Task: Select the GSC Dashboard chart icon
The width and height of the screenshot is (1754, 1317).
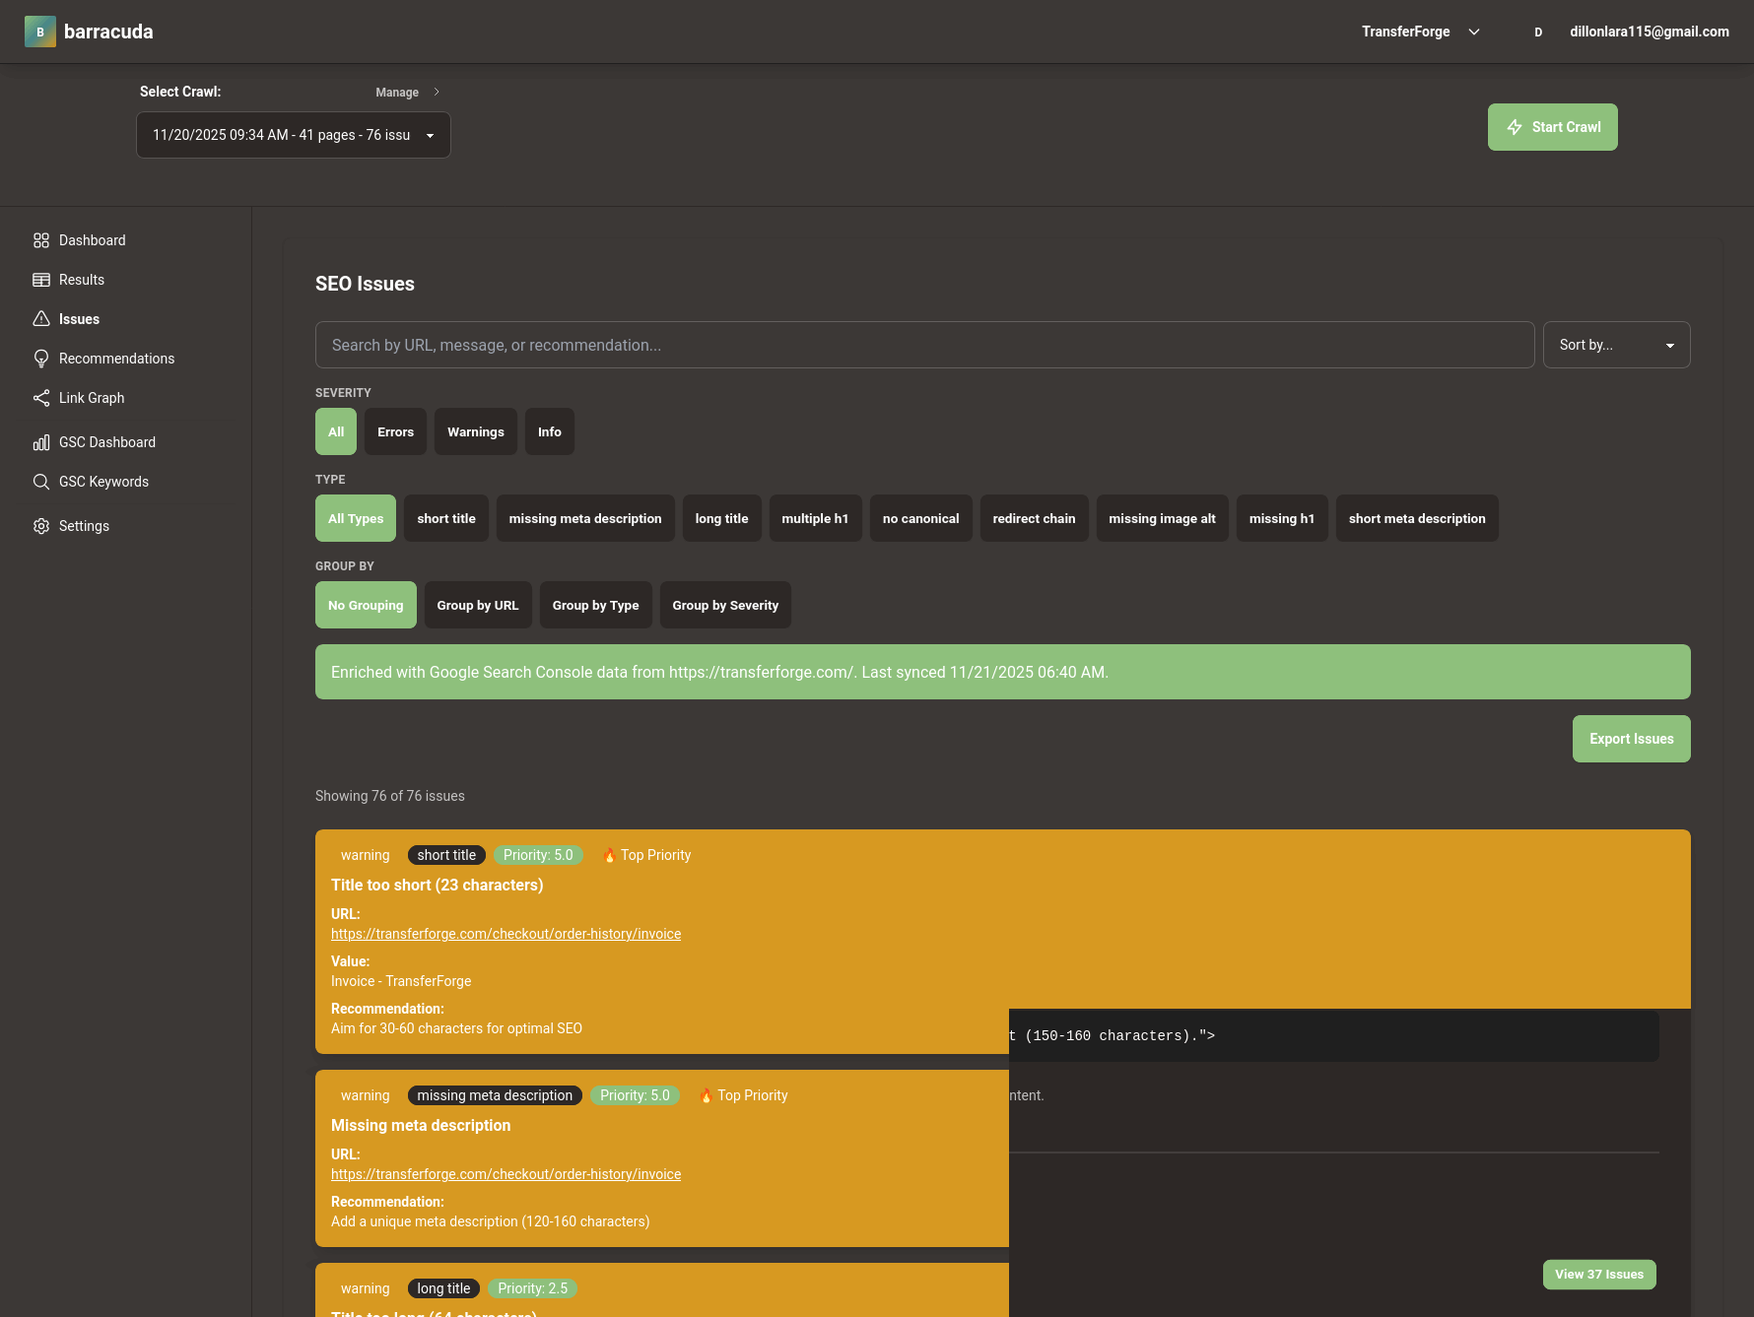Action: pyautogui.click(x=40, y=441)
